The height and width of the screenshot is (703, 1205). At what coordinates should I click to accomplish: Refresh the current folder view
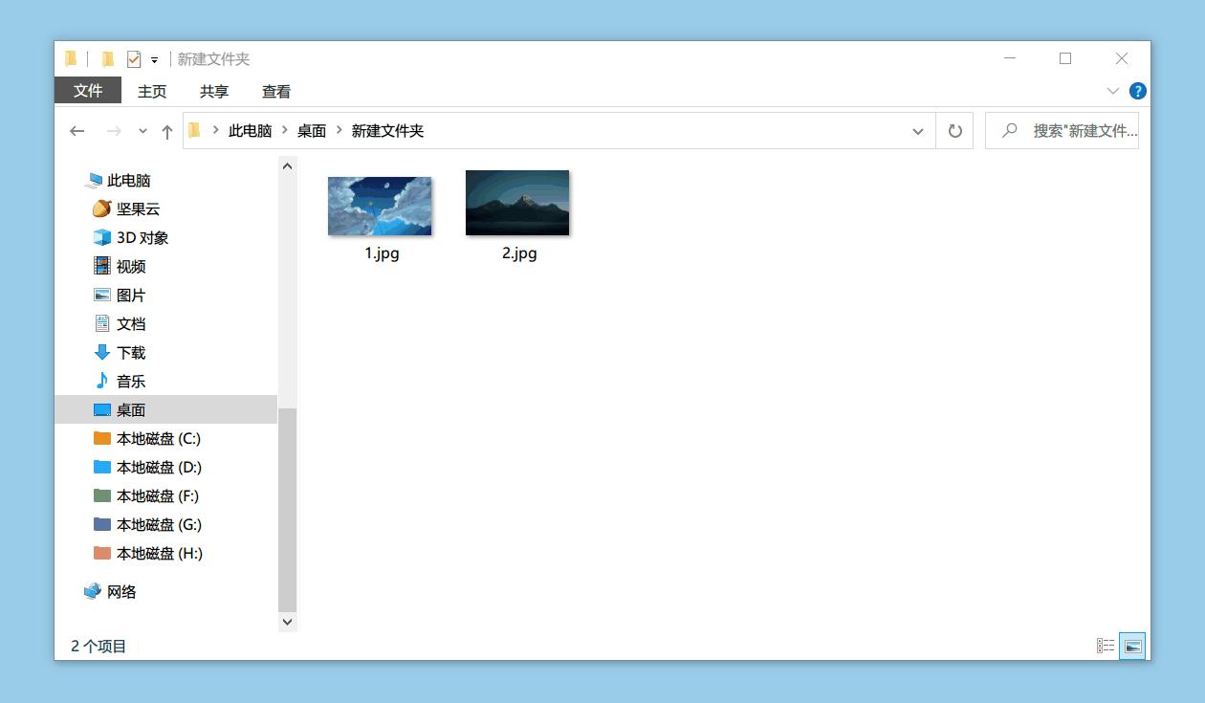[953, 130]
